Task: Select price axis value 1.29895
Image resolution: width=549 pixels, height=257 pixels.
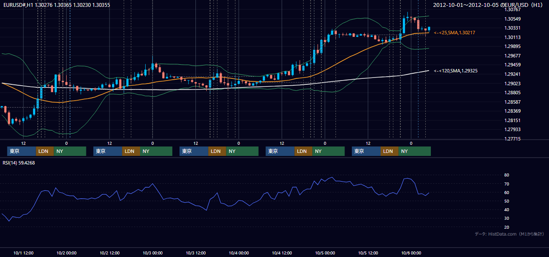Action: 512,46
